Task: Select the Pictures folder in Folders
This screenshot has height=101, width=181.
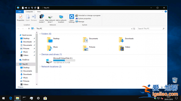Action: click(89, 48)
